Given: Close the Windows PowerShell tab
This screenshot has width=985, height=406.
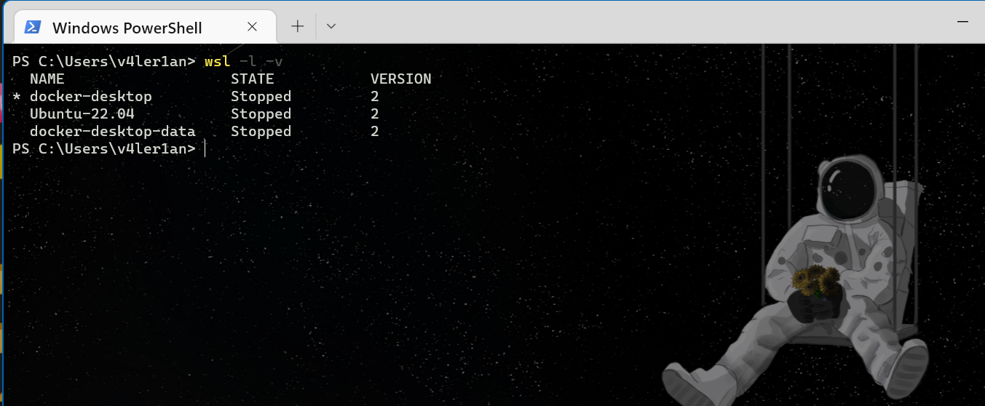Looking at the screenshot, I should tap(252, 27).
